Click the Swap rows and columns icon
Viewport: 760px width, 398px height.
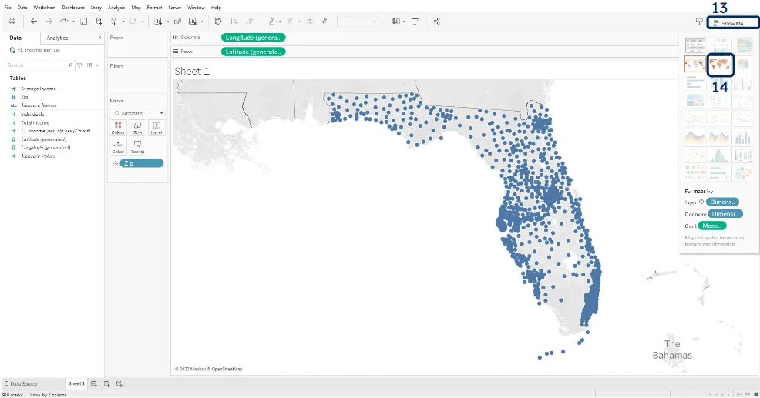click(218, 22)
